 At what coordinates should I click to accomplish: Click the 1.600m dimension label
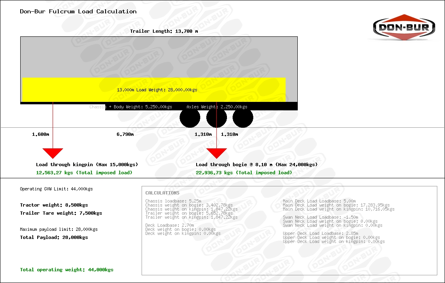click(x=40, y=134)
